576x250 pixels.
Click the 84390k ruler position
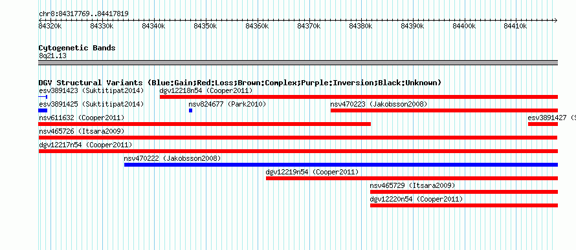coord(412,26)
